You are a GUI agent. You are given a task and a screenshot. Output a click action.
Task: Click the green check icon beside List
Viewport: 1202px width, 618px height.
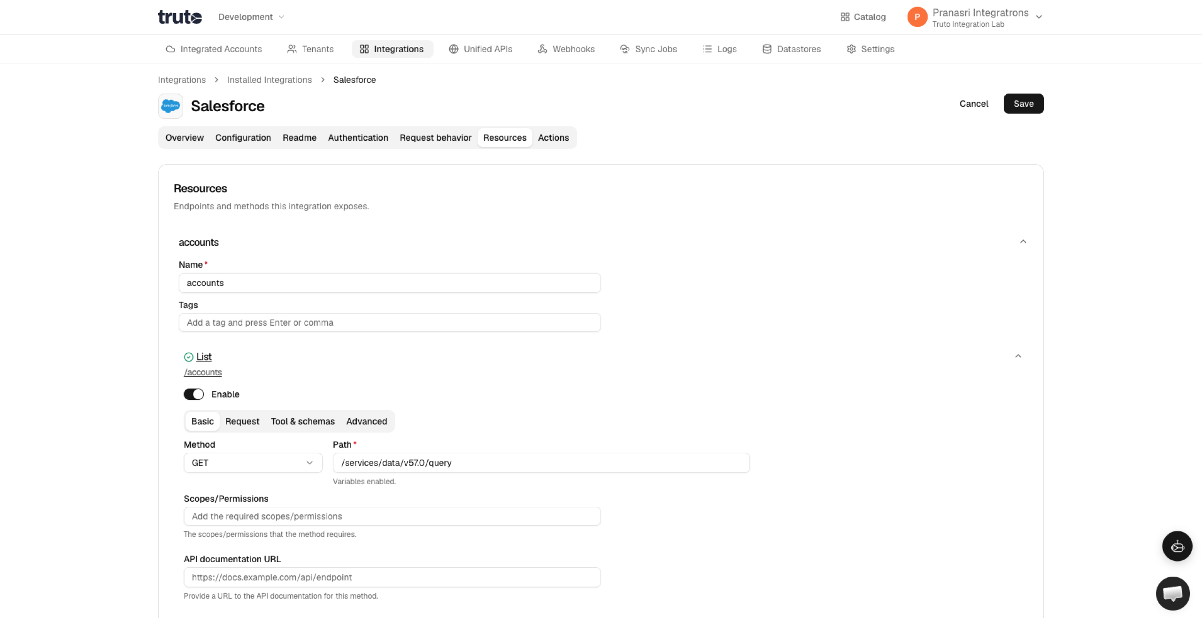pos(189,357)
